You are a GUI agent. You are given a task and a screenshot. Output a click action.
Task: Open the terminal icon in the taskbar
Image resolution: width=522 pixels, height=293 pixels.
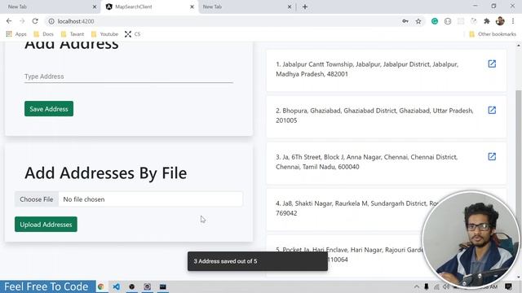tap(163, 286)
